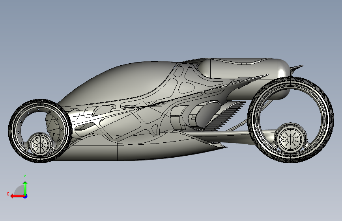This screenshot has height=221, width=342.
Task: Click the green Y axis arrow of triad
Action: click(x=25, y=188)
